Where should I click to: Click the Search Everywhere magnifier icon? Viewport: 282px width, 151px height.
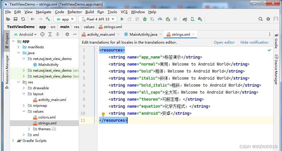(261, 19)
